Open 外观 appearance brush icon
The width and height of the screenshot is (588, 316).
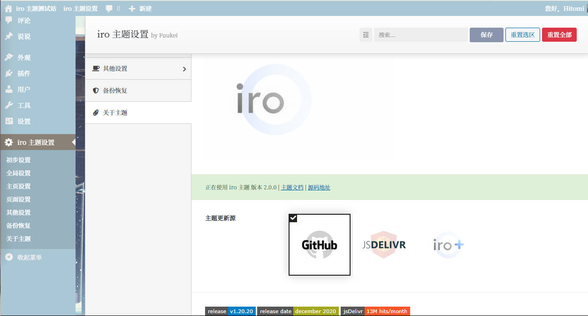point(9,57)
